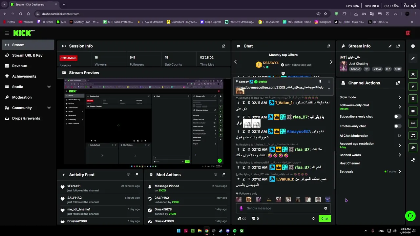Show next gifter in Monthly top Gifters
The height and width of the screenshot is (236, 420).
(331, 62)
